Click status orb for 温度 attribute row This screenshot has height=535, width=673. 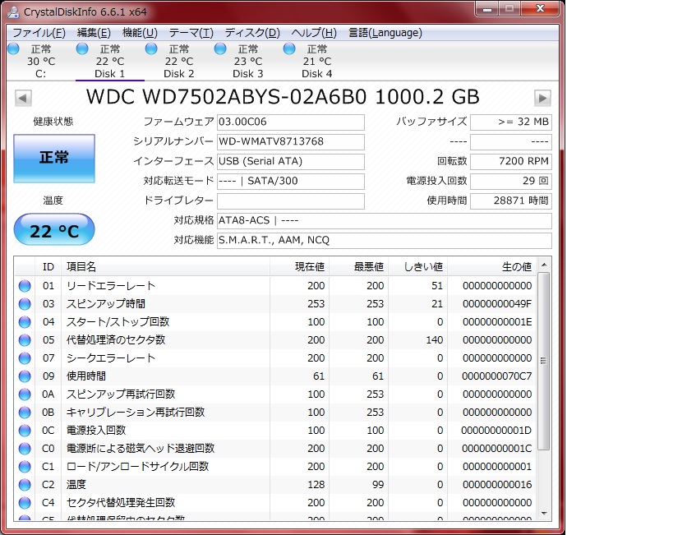[x=25, y=485]
